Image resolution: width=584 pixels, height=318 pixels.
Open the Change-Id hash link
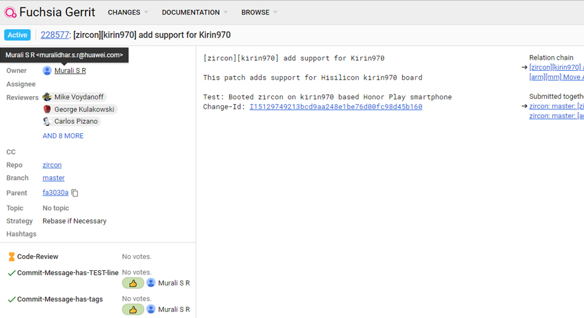click(x=335, y=107)
